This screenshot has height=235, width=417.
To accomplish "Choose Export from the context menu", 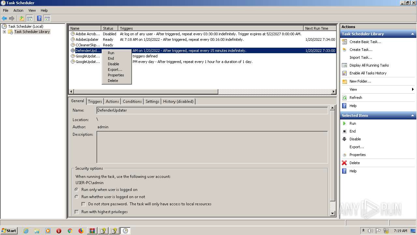I will 117,70.
